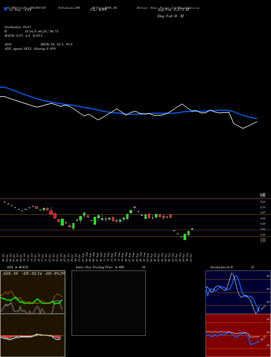Click 'ADX signal: SELL Slowing @ 10%' text
This screenshot has height=357, width=271.
(30, 49)
